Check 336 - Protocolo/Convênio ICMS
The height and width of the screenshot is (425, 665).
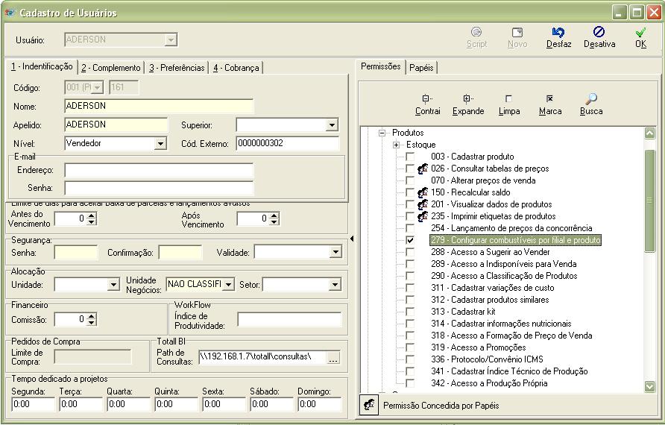click(410, 359)
